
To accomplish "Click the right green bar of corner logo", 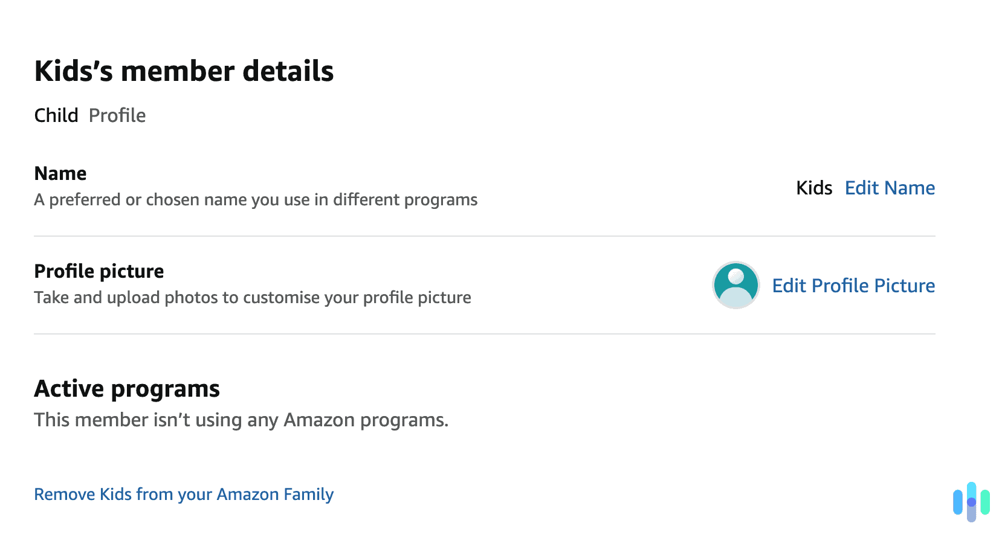I will [x=985, y=502].
